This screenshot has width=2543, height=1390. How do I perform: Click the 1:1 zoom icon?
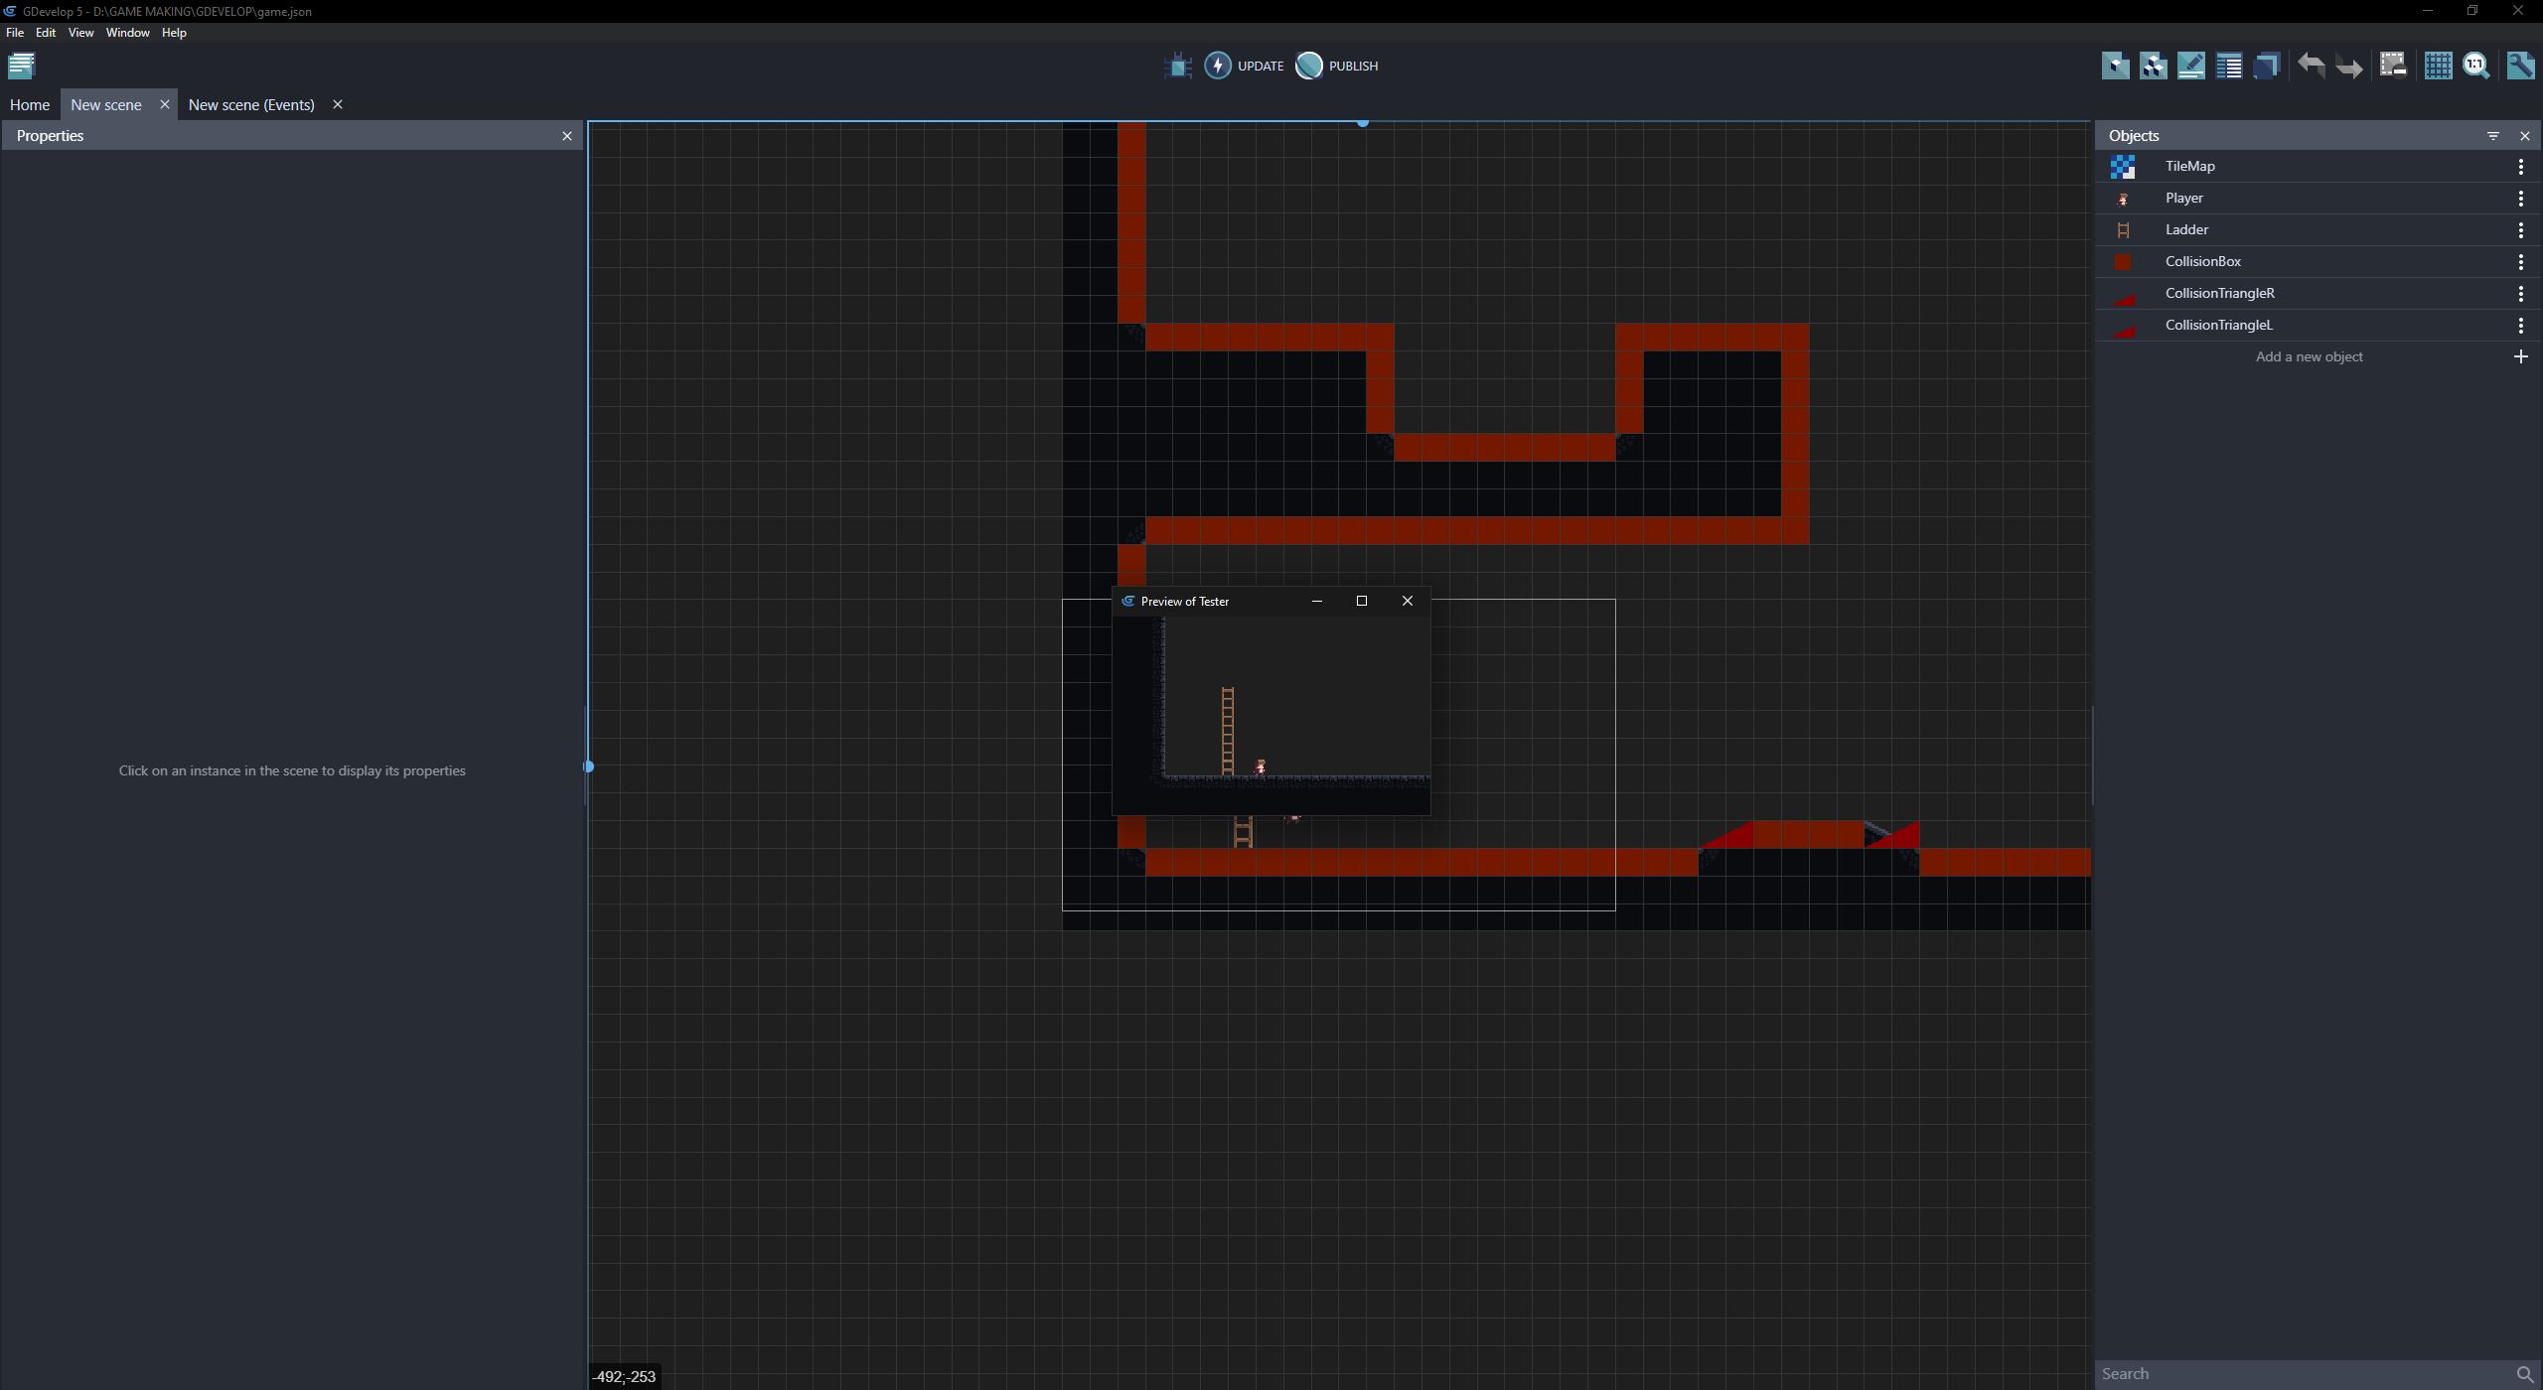click(x=2475, y=66)
